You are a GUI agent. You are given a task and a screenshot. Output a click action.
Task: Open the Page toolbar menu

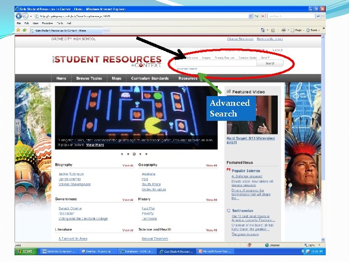pos(297,30)
